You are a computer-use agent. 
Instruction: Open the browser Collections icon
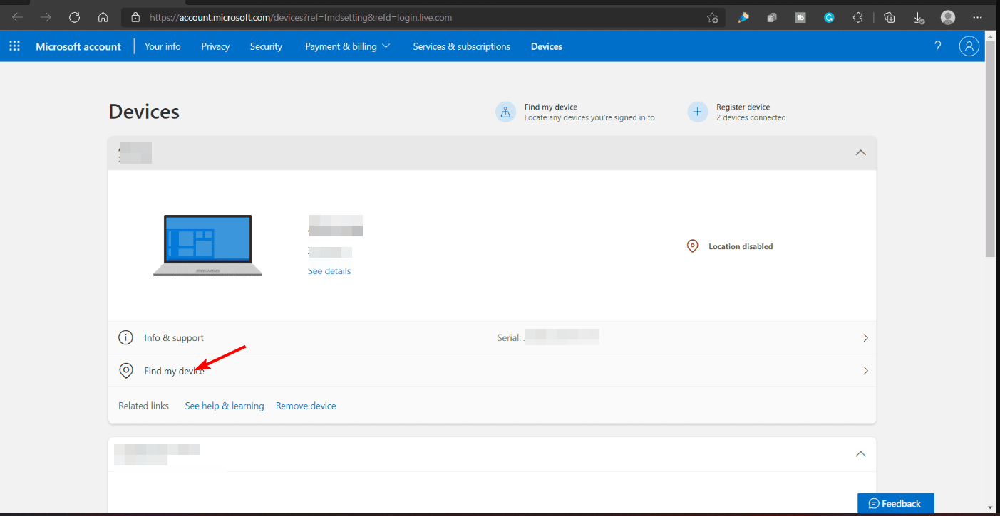point(889,17)
